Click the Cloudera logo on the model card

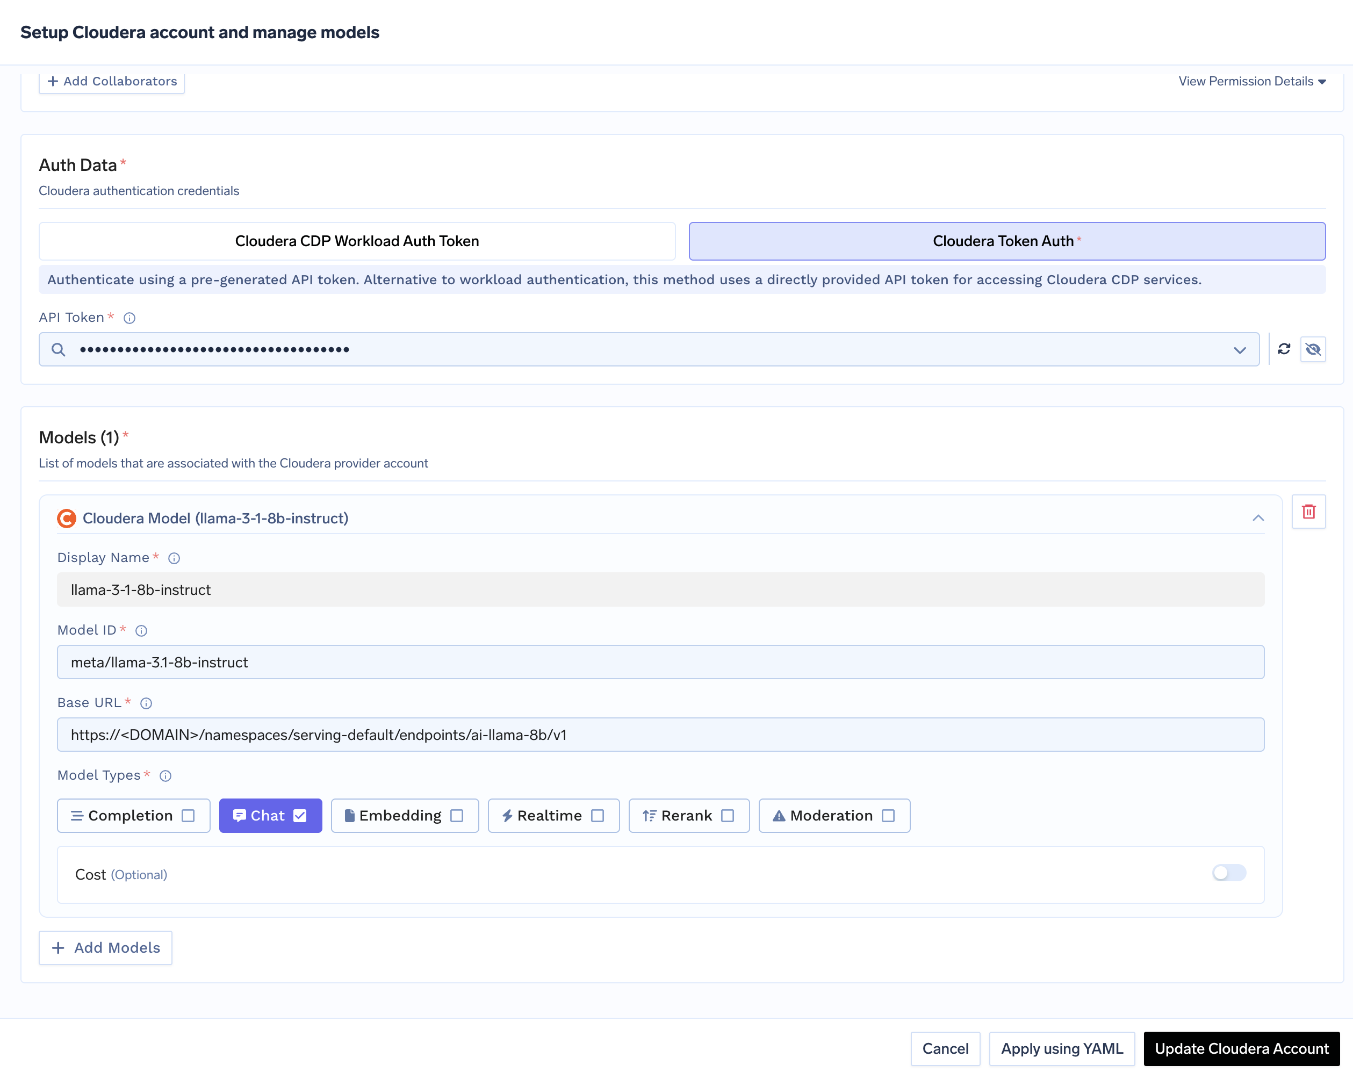[66, 518]
